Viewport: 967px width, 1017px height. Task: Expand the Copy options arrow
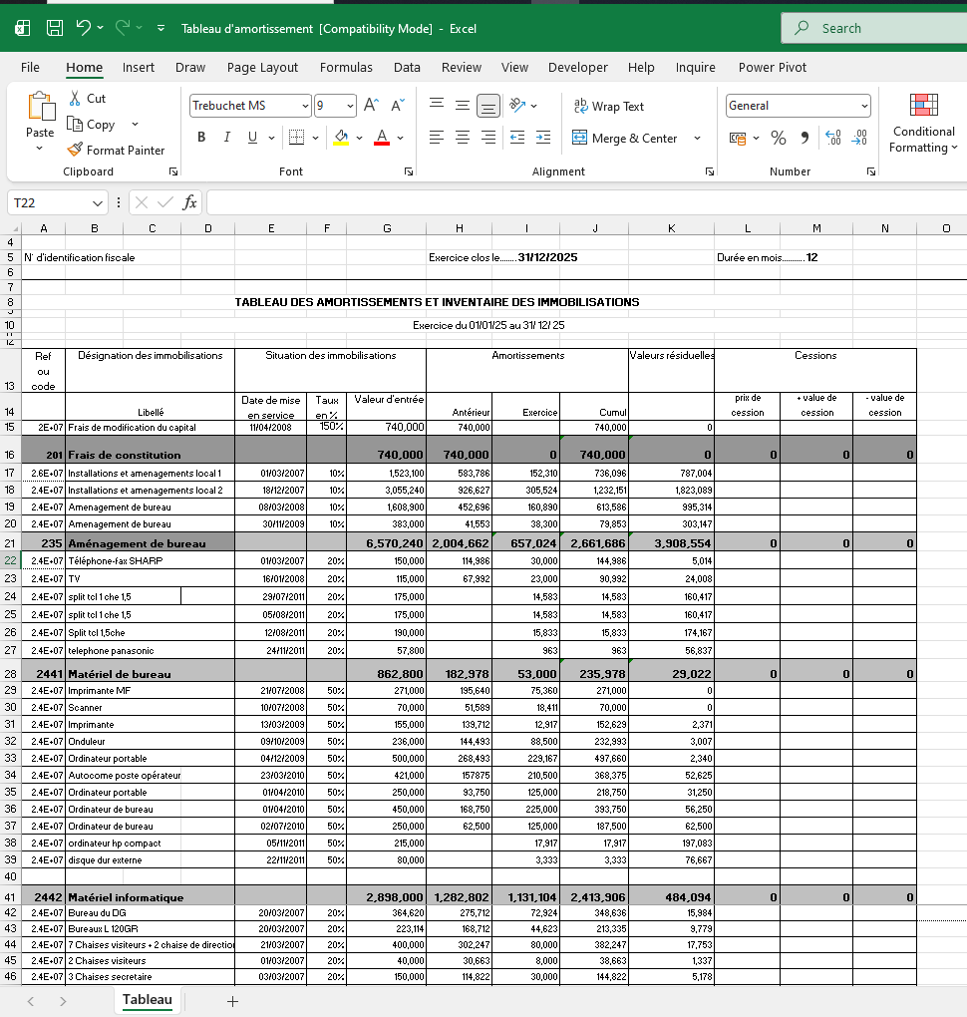[x=135, y=124]
